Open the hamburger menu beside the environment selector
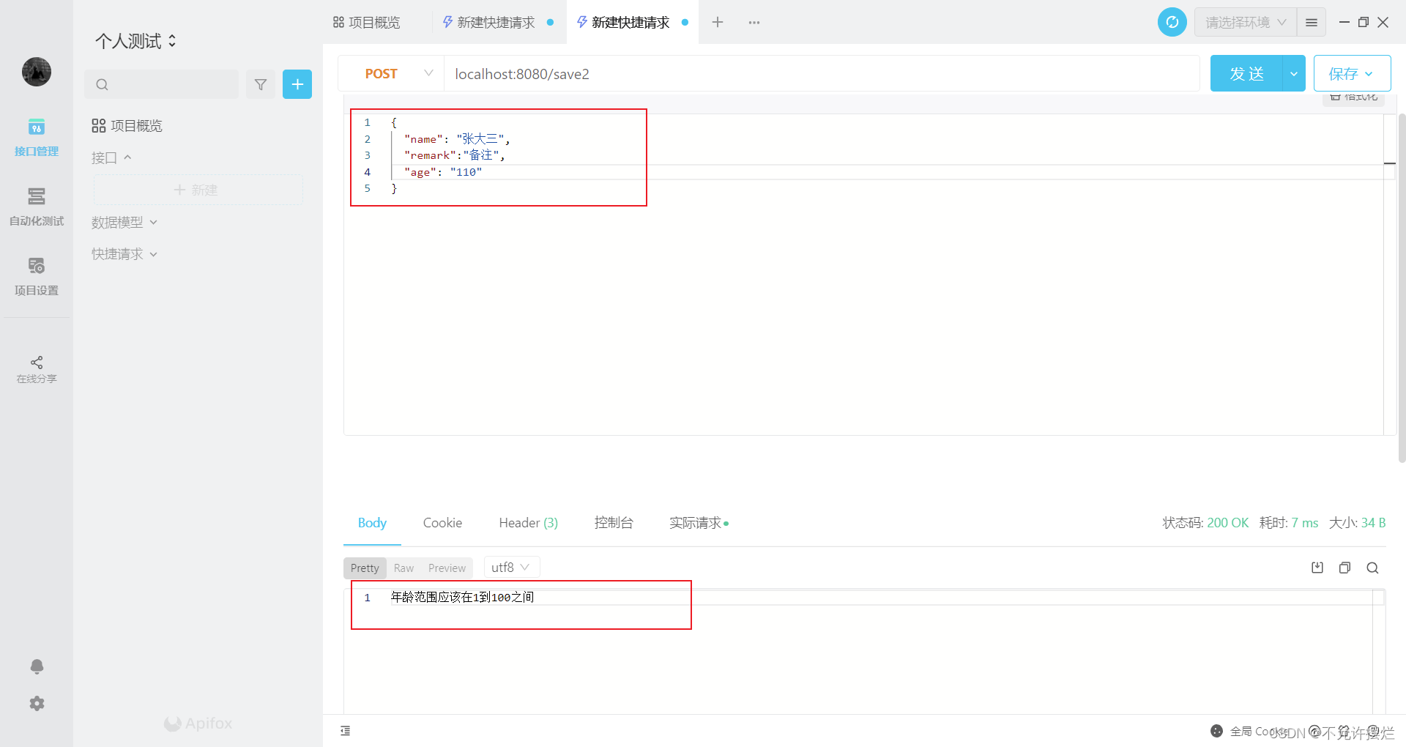The height and width of the screenshot is (747, 1406). pyautogui.click(x=1312, y=23)
